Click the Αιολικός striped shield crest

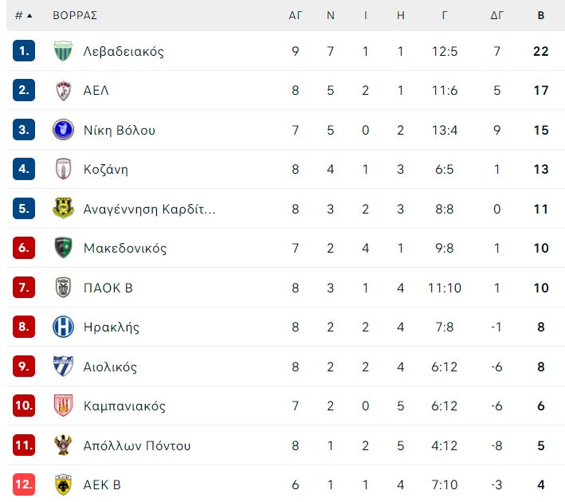(63, 366)
